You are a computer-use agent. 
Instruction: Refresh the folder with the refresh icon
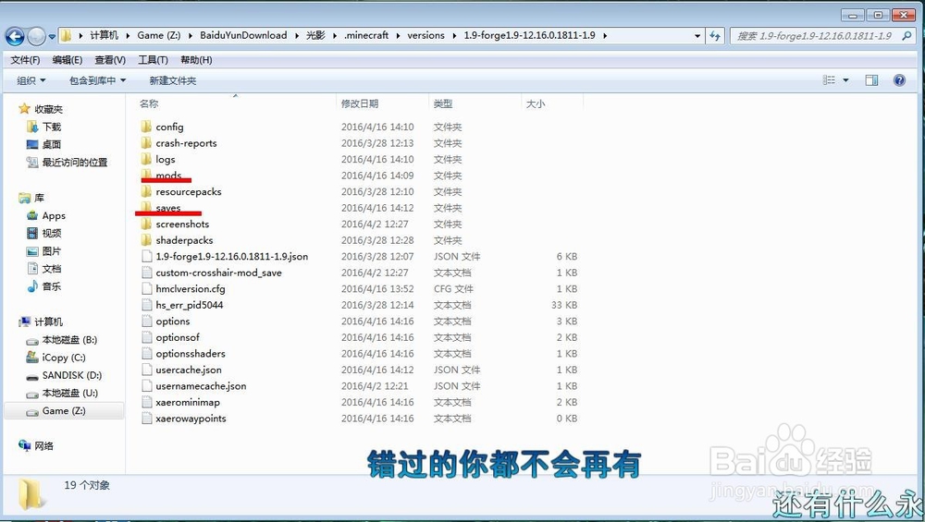(x=715, y=35)
